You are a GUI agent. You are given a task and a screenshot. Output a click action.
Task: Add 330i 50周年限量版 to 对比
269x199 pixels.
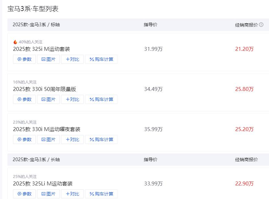coord(72,99)
